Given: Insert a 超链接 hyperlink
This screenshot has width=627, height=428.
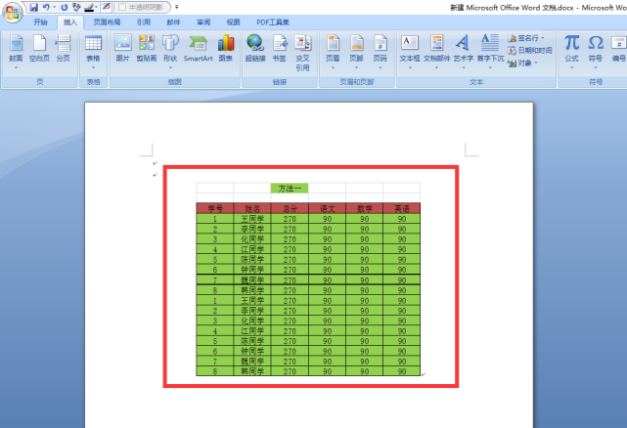Looking at the screenshot, I should coord(255,49).
